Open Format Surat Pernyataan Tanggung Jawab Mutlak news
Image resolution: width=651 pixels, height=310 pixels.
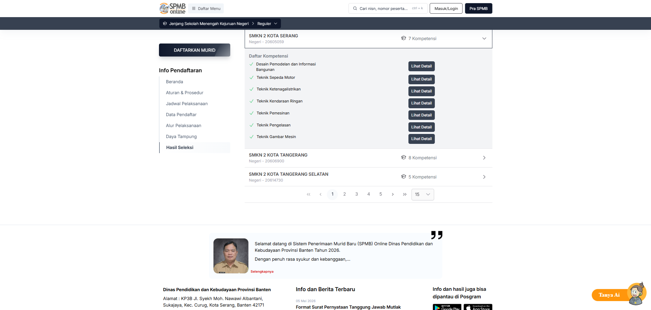pos(348,307)
